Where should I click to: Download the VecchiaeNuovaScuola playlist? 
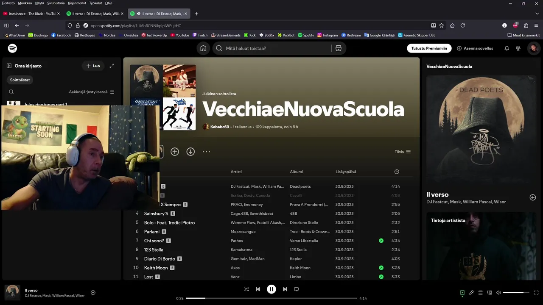click(190, 152)
